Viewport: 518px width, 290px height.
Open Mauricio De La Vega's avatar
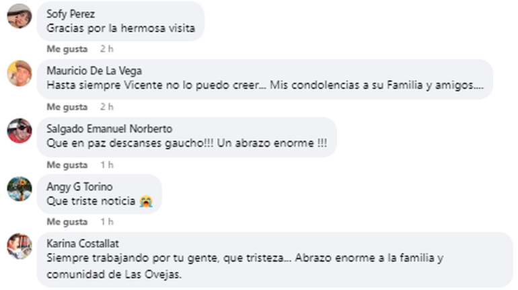(20, 73)
